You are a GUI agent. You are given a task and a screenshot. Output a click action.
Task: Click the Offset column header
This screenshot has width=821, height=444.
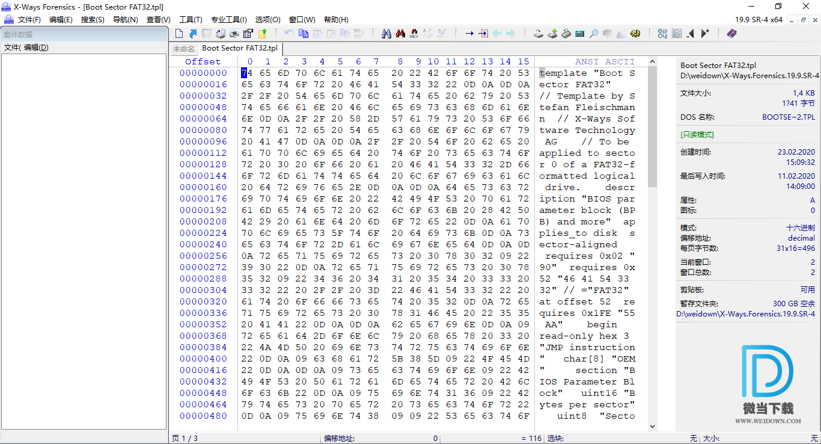203,61
